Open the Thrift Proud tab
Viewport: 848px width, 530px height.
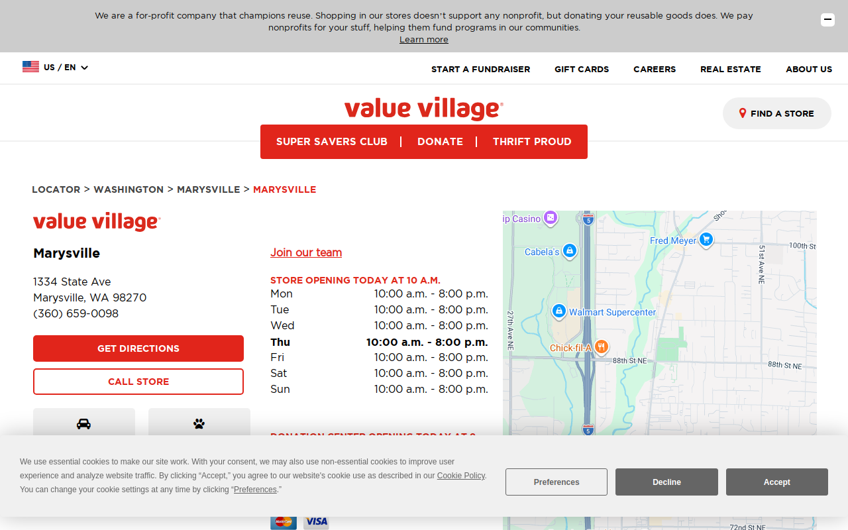coord(532,142)
